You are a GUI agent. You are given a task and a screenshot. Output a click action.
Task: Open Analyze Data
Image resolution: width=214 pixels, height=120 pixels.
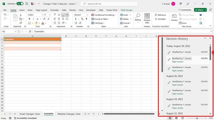coord(147,19)
